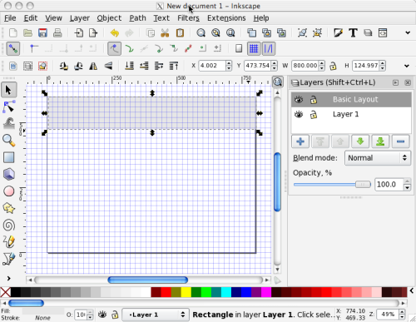Undo the last action
This screenshot has height=322, width=416.
[x=115, y=32]
